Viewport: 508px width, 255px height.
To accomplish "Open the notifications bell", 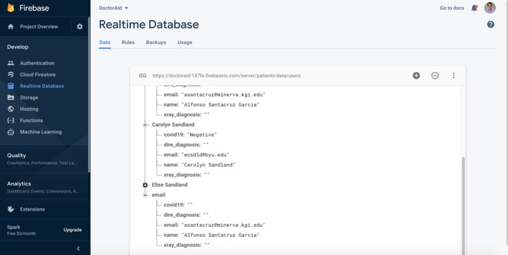I will pos(475,8).
